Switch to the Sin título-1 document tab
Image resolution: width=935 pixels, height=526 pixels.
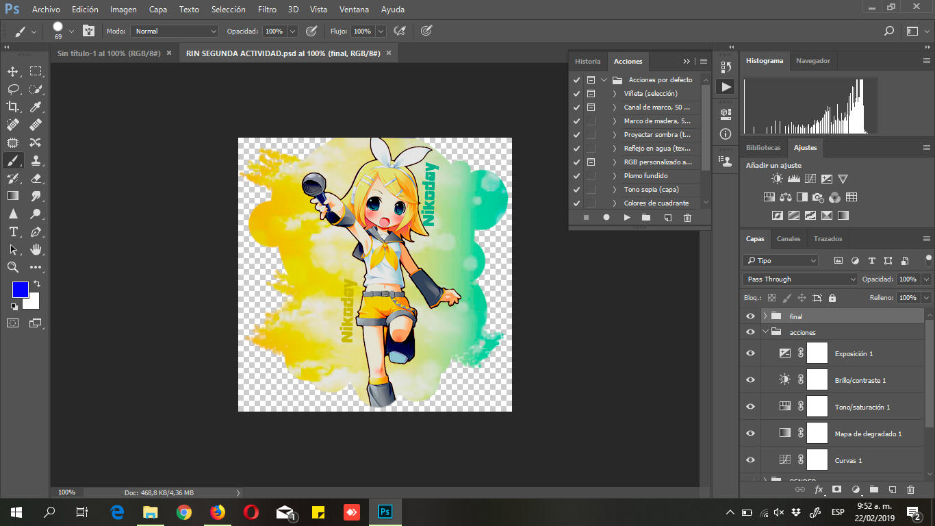[109, 53]
